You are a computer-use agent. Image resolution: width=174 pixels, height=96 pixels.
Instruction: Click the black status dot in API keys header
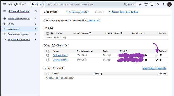point(52,33)
